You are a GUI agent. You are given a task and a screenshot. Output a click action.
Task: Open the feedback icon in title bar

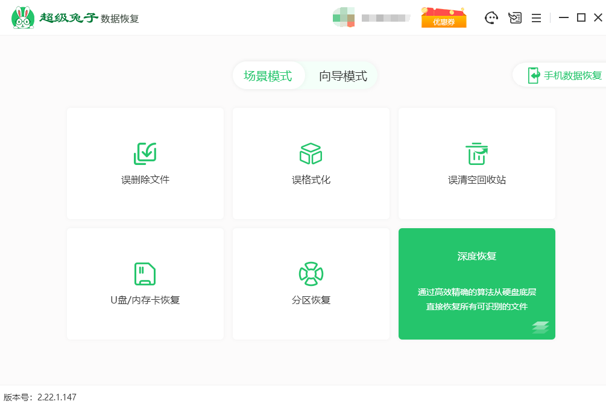click(x=514, y=18)
